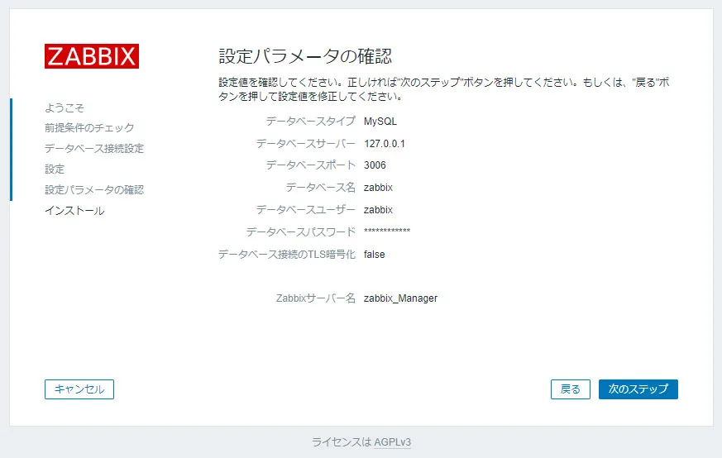
Task: Click the データベースポート label
Action: coord(310,165)
